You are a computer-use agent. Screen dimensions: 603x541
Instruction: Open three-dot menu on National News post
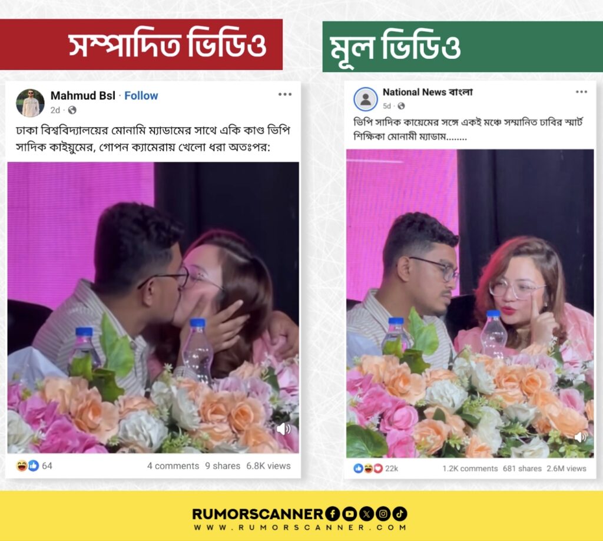click(x=581, y=92)
